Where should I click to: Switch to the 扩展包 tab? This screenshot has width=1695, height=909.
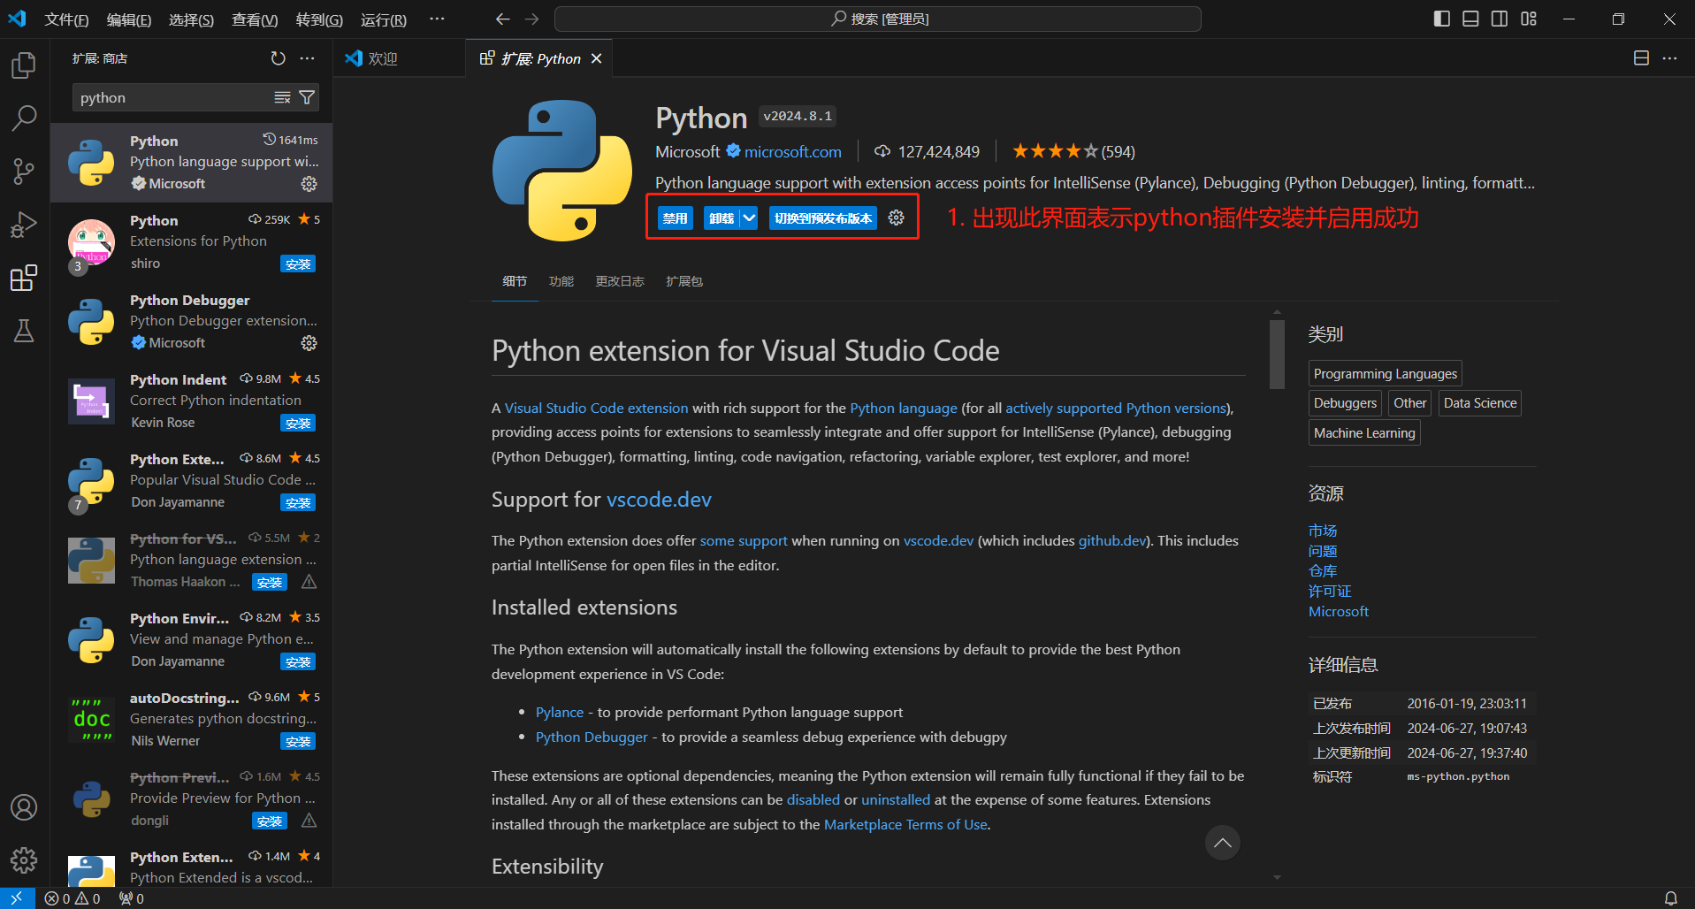[684, 281]
